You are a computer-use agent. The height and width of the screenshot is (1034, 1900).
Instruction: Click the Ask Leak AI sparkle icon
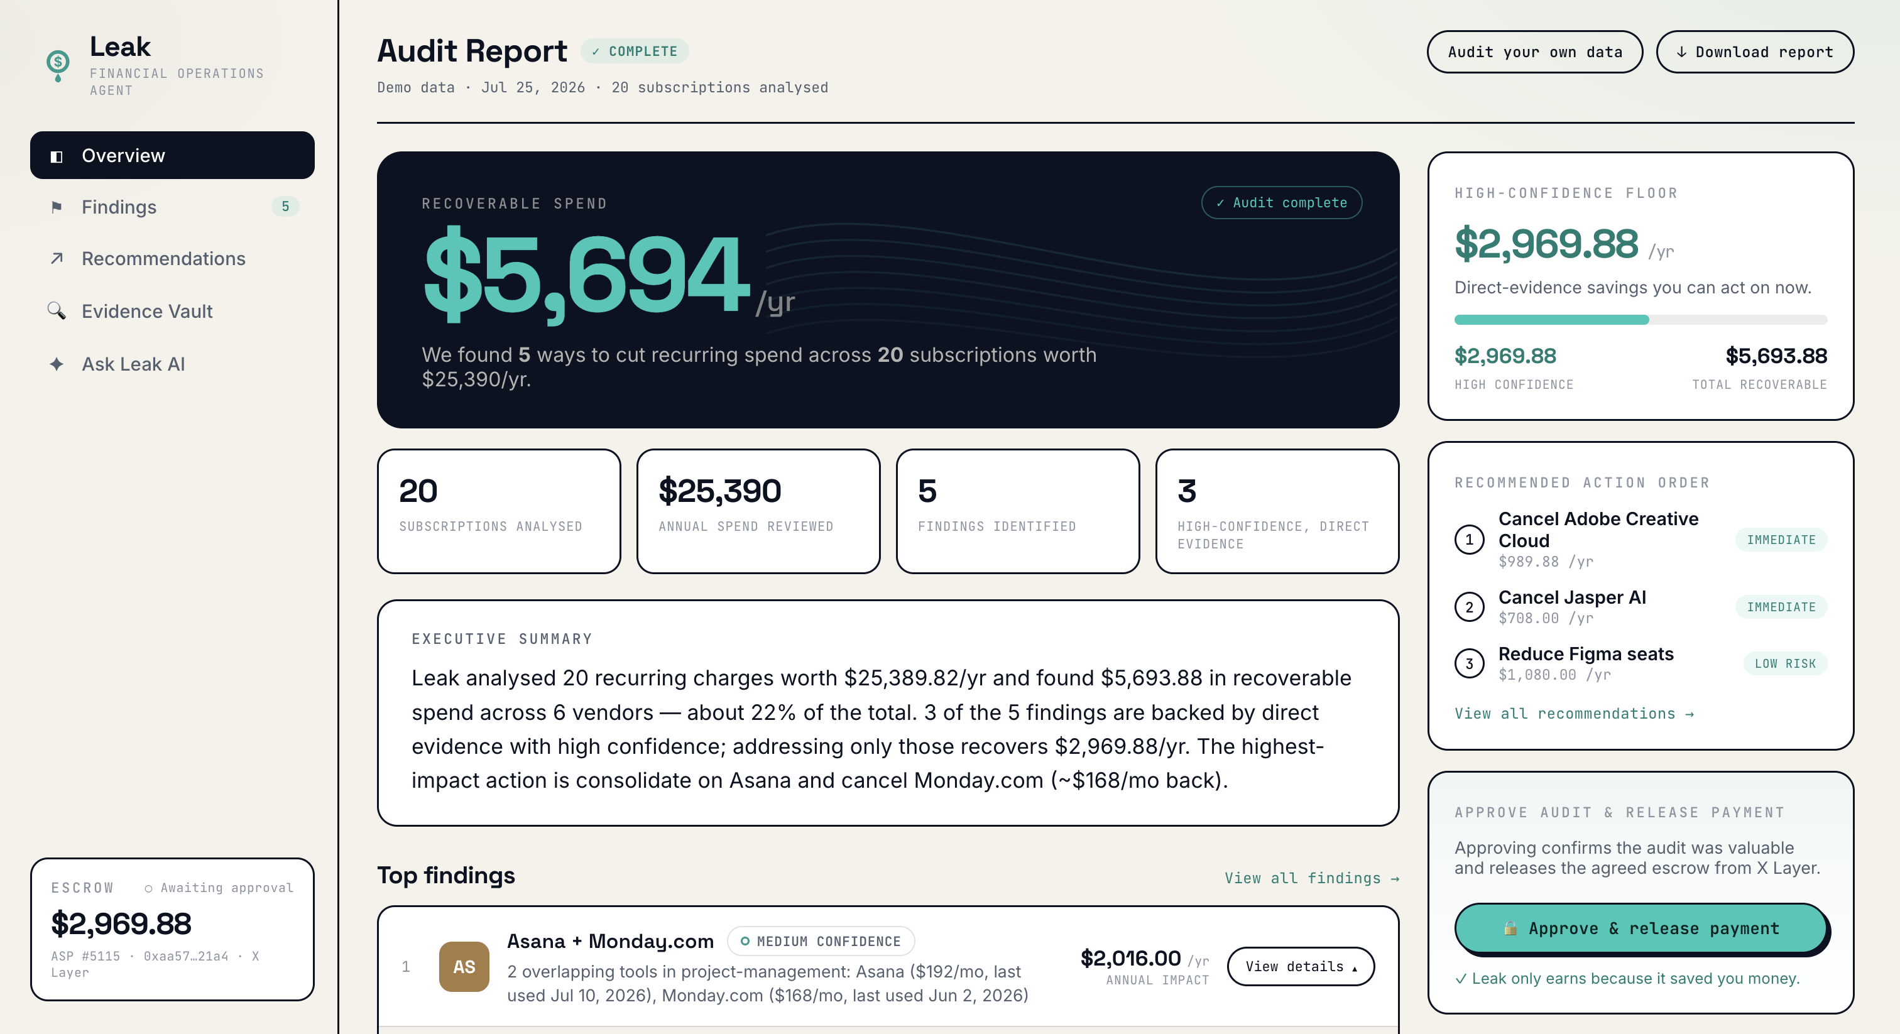56,364
